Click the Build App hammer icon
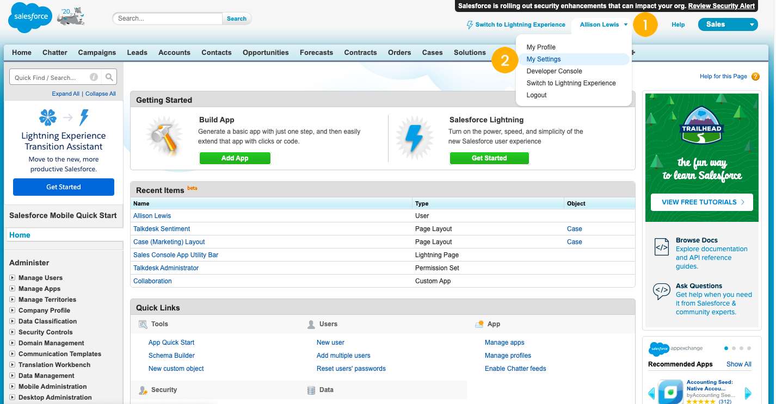This screenshot has height=404, width=776. tap(164, 138)
